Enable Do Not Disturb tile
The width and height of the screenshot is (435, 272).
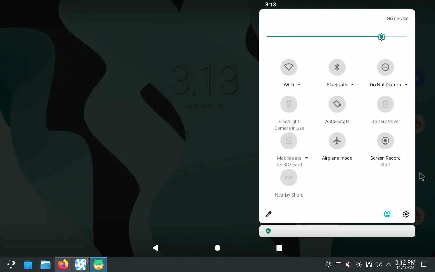(385, 67)
